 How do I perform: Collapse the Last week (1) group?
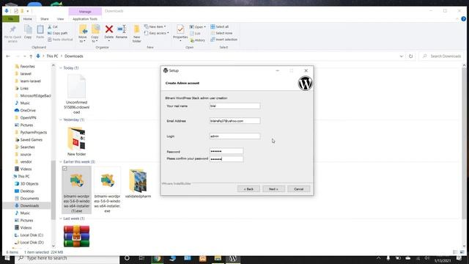pyautogui.click(x=61, y=219)
